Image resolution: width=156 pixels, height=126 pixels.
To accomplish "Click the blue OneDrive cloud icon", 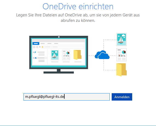I will click(102, 55).
